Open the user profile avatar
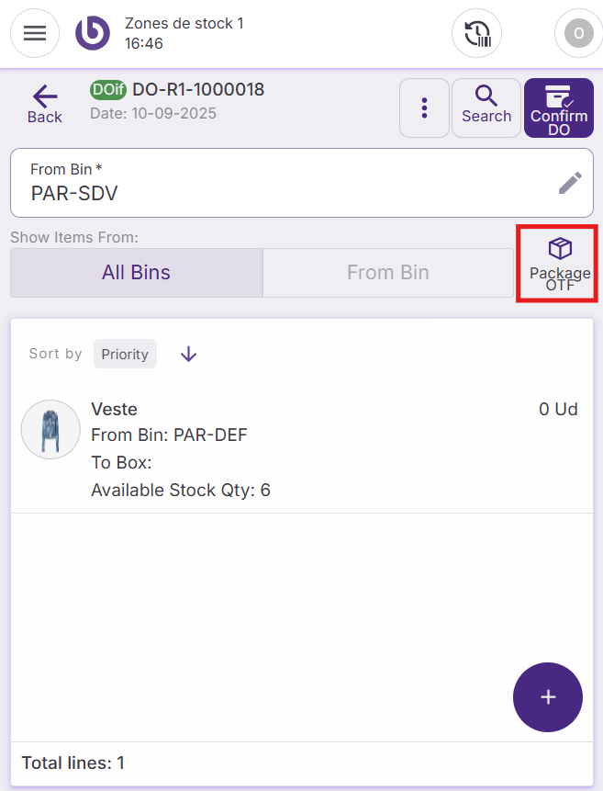The image size is (603, 791). pos(578,33)
